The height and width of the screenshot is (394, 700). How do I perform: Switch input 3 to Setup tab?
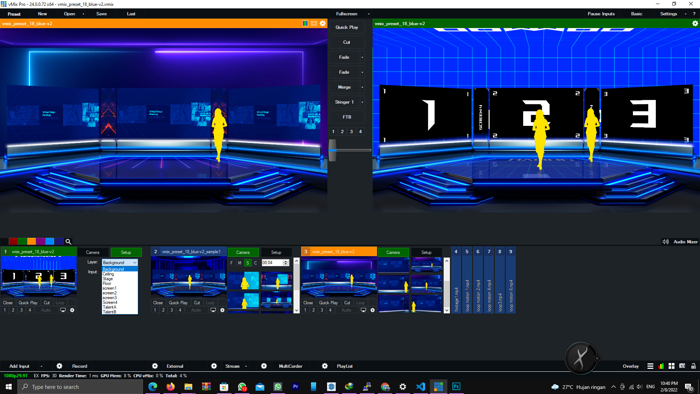coord(426,252)
